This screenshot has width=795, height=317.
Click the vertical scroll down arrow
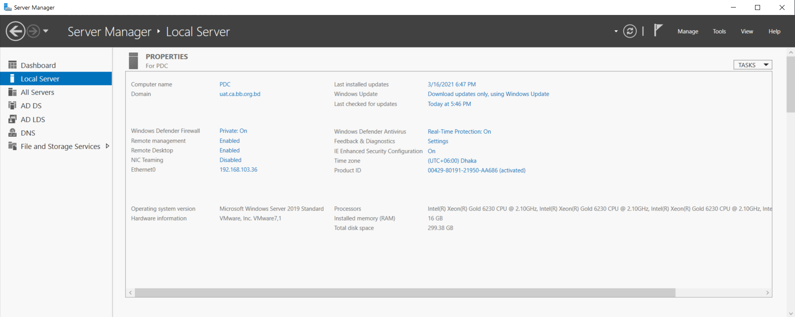click(791, 314)
